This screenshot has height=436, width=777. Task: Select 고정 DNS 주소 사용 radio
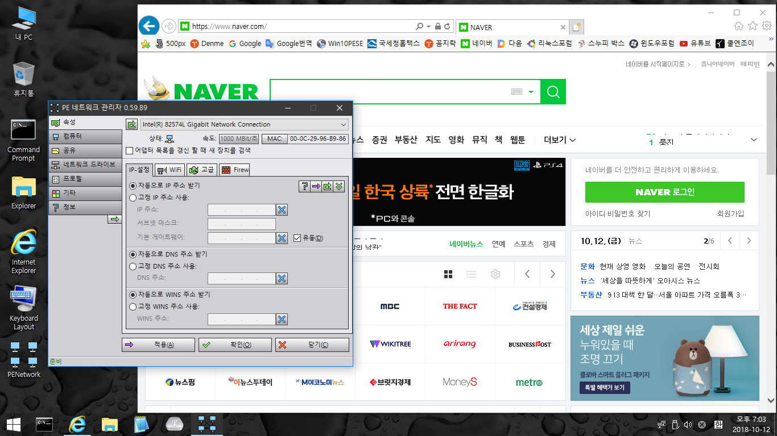133,266
